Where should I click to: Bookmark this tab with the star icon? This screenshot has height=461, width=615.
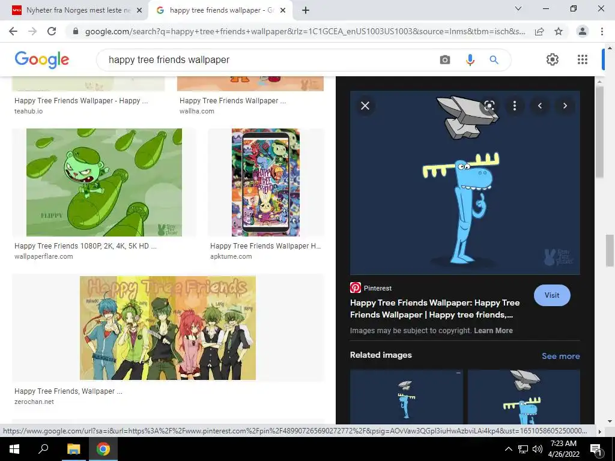559,31
